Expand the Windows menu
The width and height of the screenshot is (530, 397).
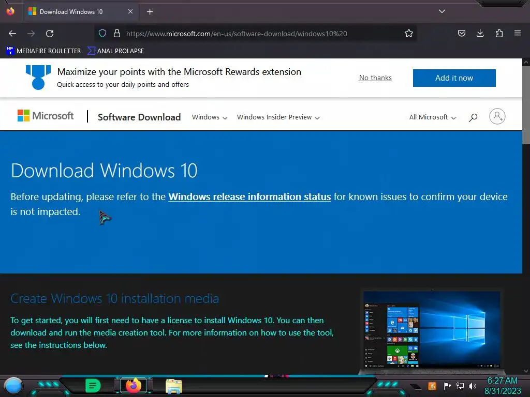tap(210, 117)
